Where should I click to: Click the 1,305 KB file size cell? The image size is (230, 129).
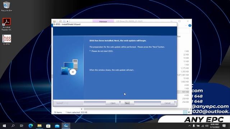[x=185, y=72]
